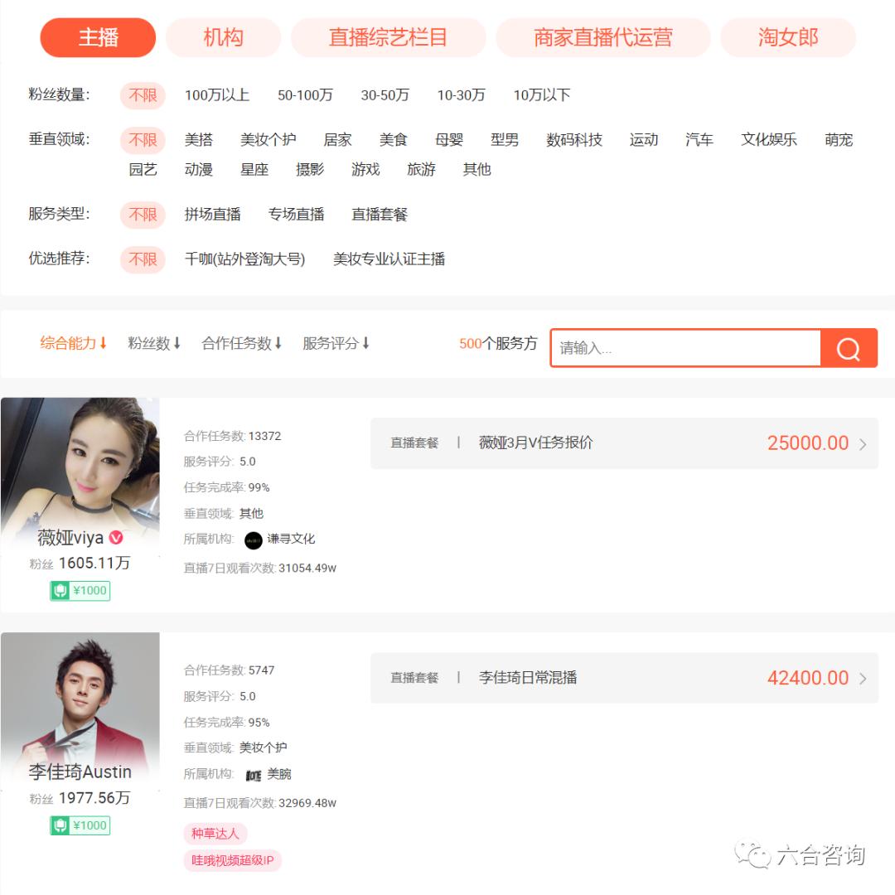The width and height of the screenshot is (895, 895).
Task: Switch to the 机构 tab
Action: tap(223, 37)
